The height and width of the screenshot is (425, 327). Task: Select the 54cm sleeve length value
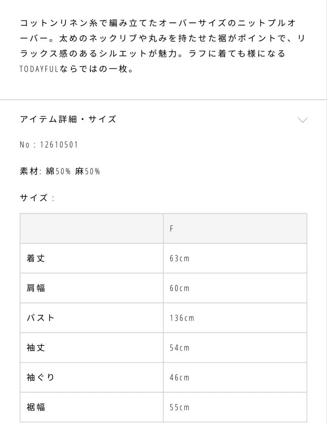pos(179,348)
